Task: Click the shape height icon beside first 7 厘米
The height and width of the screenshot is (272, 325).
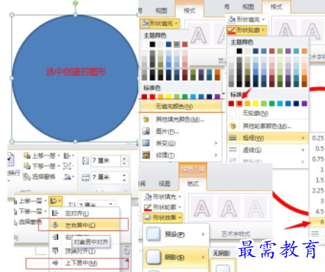Action: (85, 160)
